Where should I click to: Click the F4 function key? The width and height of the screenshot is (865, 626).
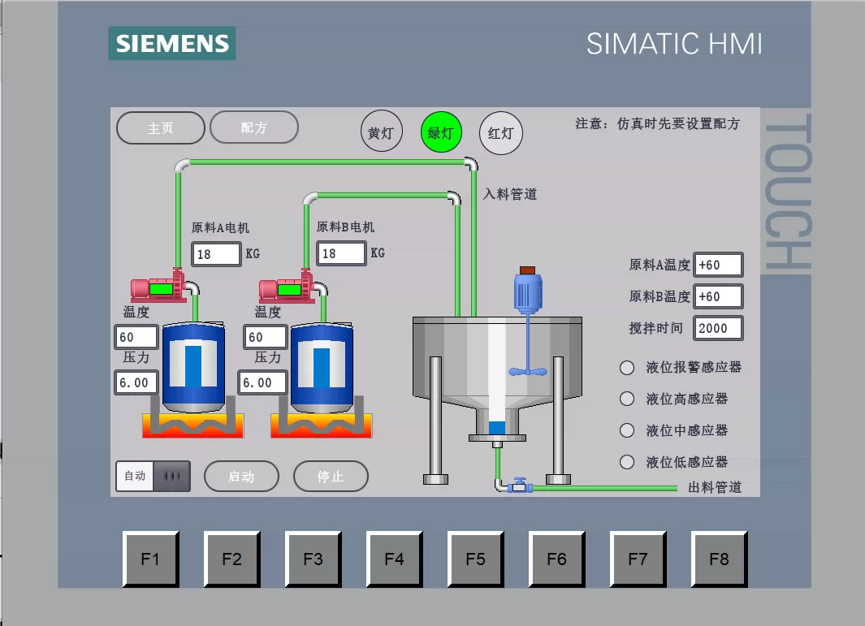click(395, 559)
